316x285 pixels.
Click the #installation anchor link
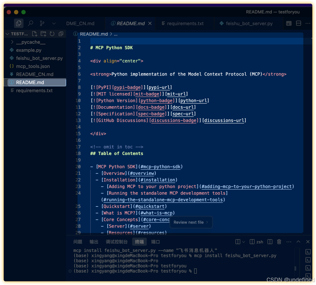pyautogui.click(x=158, y=180)
